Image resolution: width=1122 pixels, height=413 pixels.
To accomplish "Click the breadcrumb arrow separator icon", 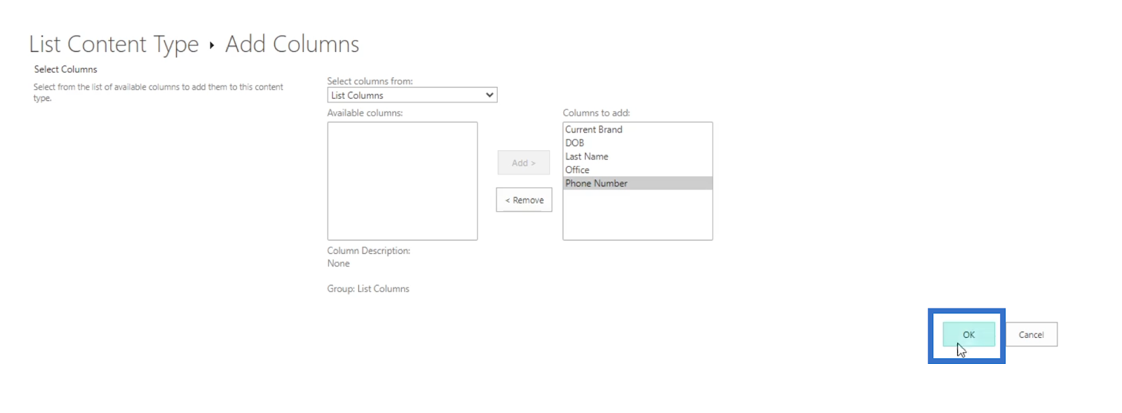I will 212,46.
